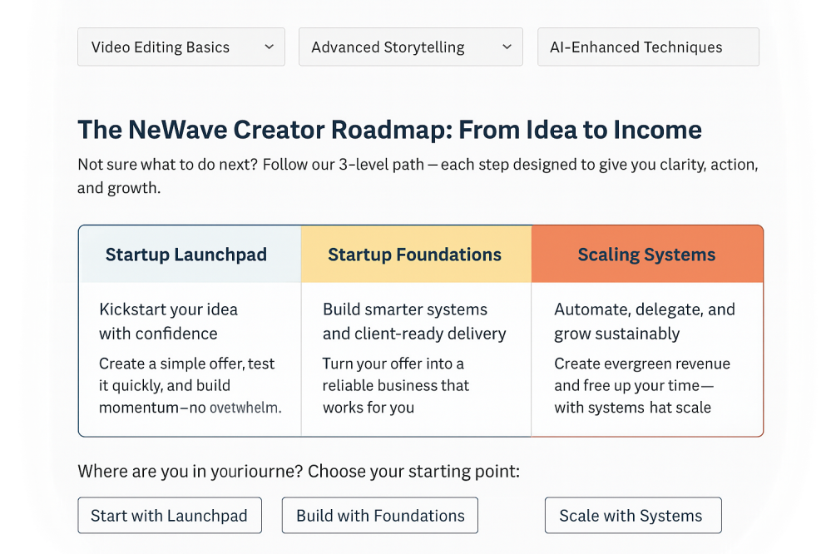This screenshot has height=554, width=831.
Task: Click the 'Kickstart your idea with confidence' text
Action: 169,321
